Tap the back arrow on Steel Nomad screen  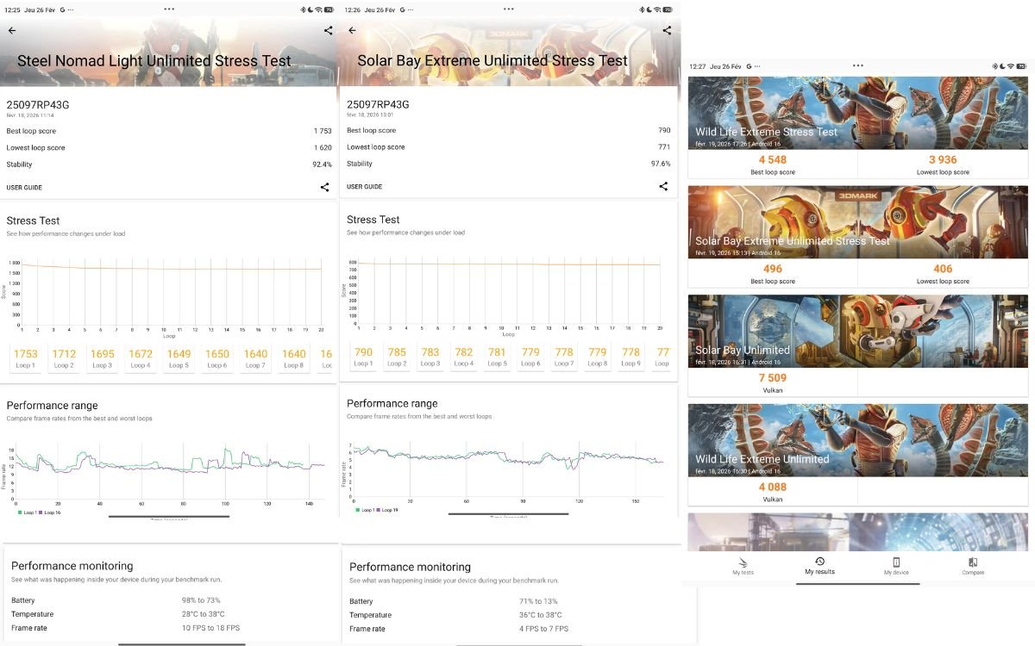[12, 29]
